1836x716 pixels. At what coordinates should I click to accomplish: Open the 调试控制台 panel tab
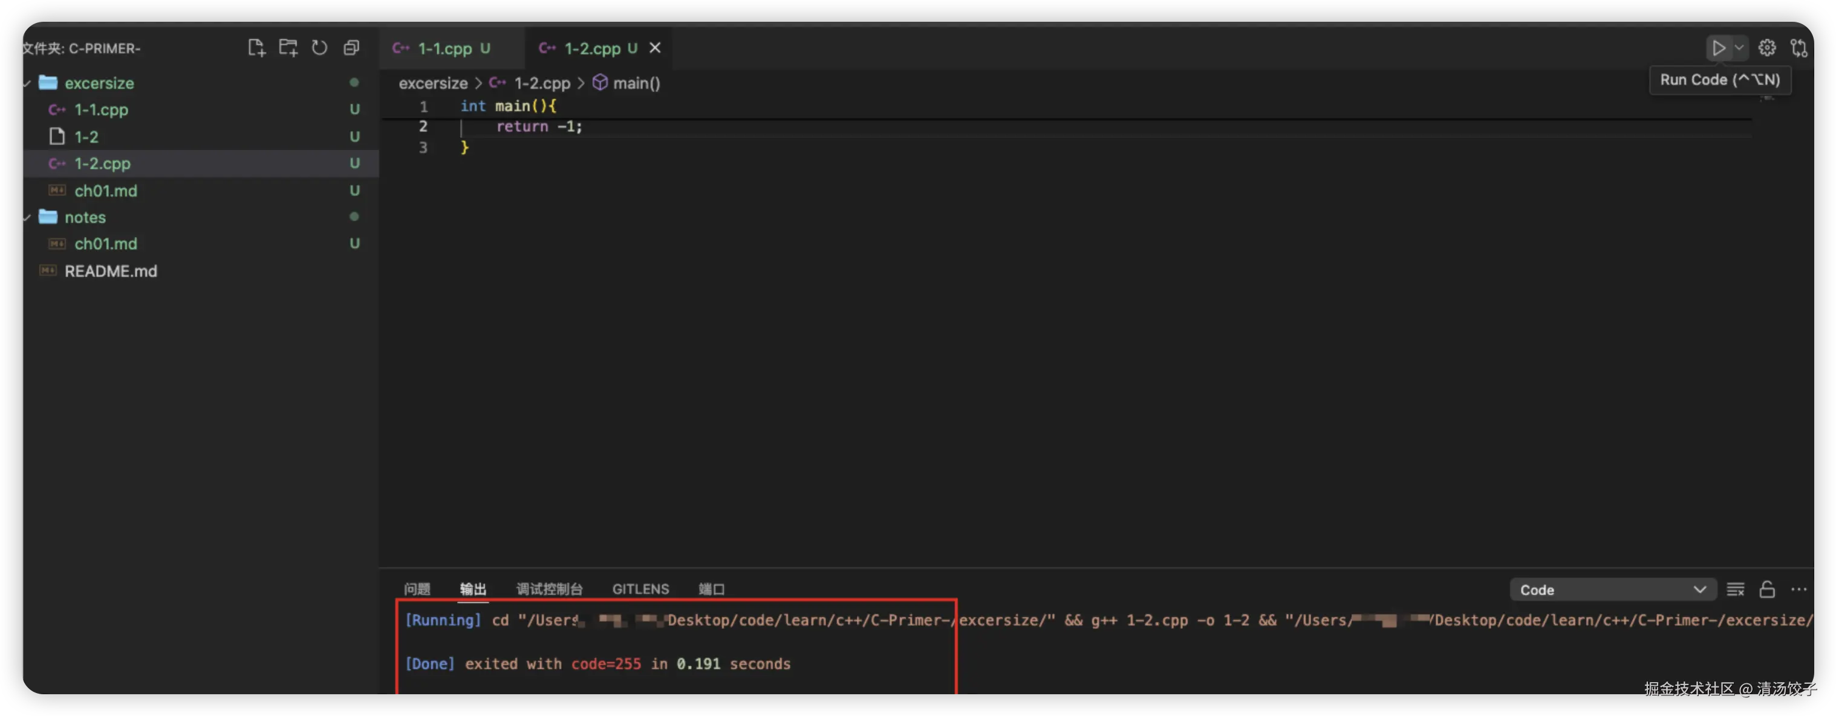pos(549,589)
